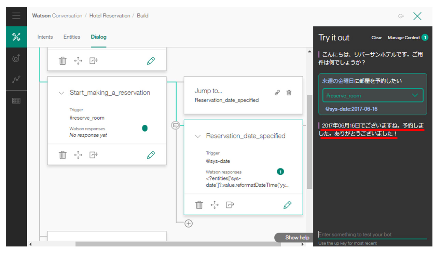The width and height of the screenshot is (442, 255).
Task: Delete the Start_making_a_reservation node
Action: point(63,155)
